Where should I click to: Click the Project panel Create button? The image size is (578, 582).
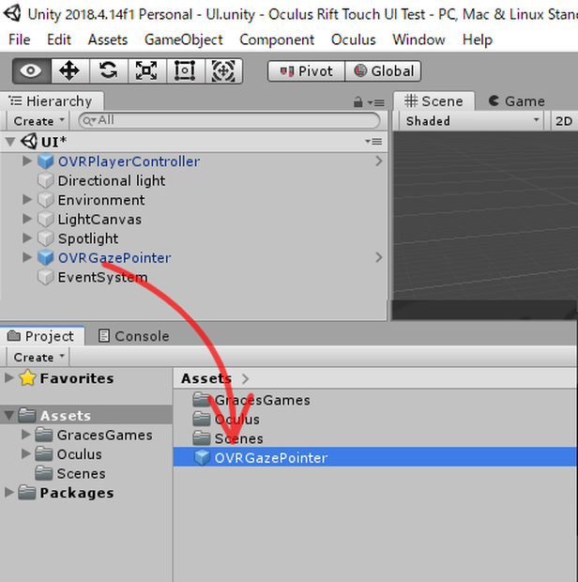pos(38,357)
